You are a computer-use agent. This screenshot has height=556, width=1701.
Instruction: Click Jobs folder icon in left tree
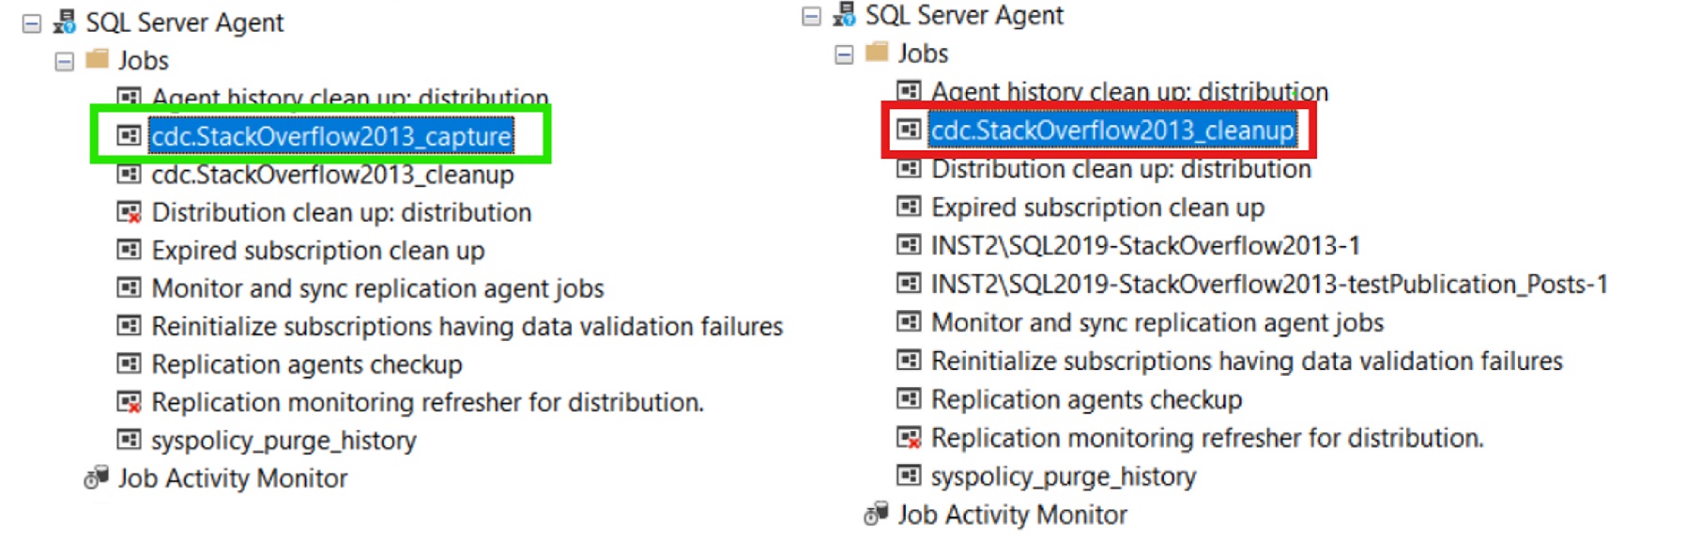98,59
